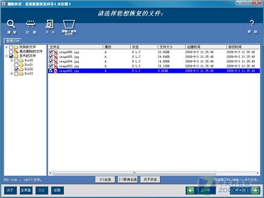264x198 pixels.
Task: Click the 最近删除的文件 crossed folder icon
Action: click(x=16, y=52)
